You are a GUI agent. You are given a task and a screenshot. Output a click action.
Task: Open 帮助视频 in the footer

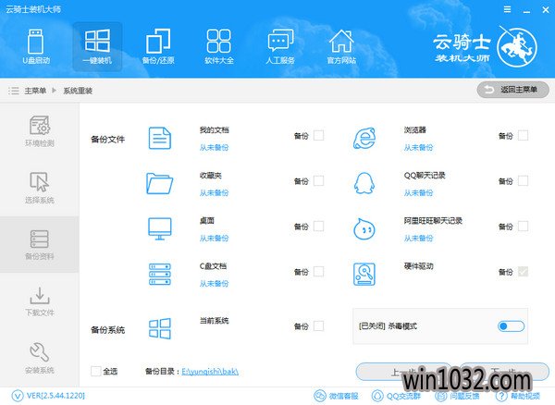518,396
